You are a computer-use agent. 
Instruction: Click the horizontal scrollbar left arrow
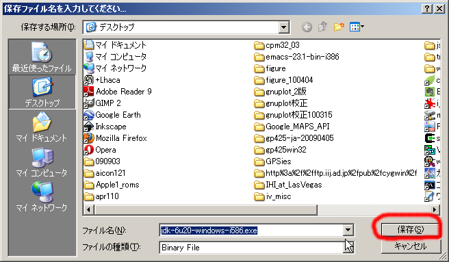coord(88,210)
